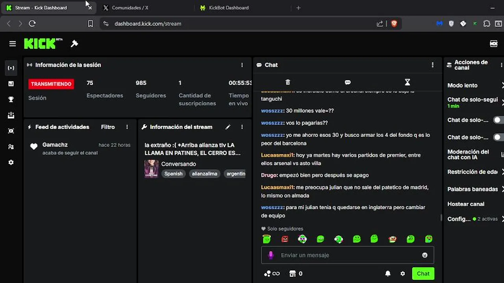Click the hourglass icon in chat toolbar
The width and height of the screenshot is (504, 283).
pyautogui.click(x=408, y=82)
